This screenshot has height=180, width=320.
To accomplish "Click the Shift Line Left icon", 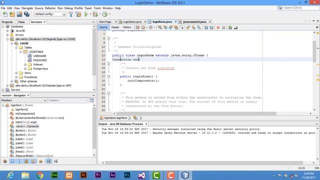I will [206, 27].
